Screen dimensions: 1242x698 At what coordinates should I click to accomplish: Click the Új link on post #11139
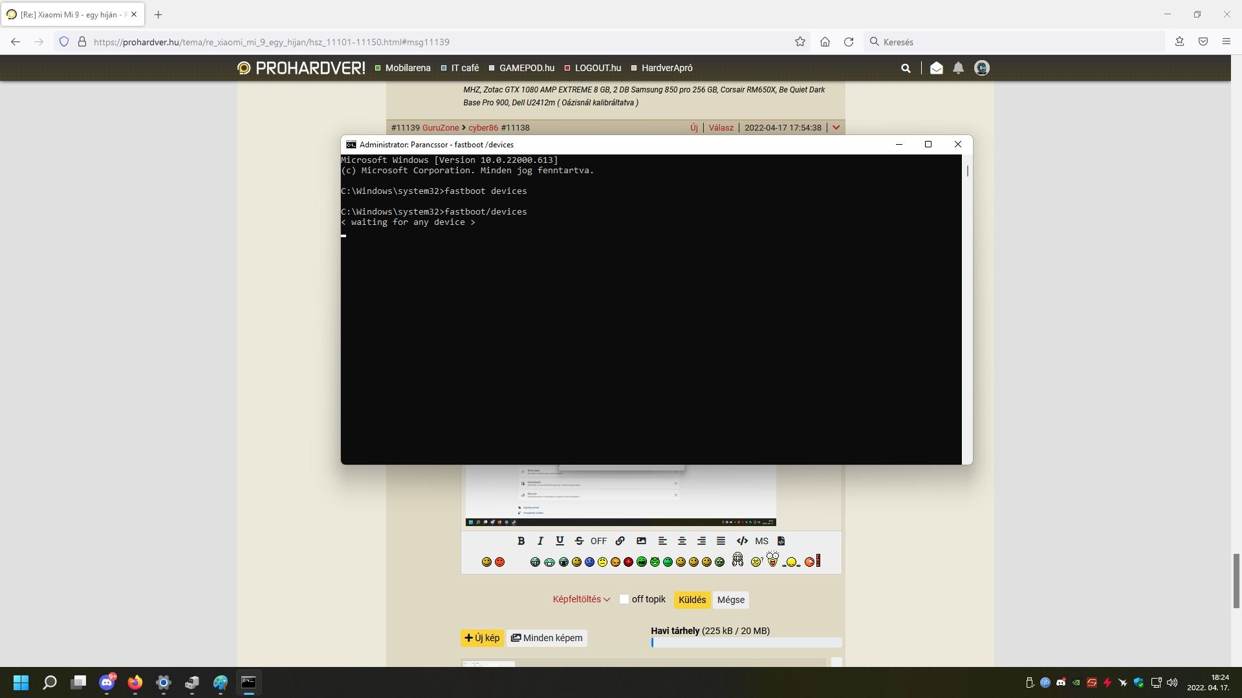tap(693, 127)
